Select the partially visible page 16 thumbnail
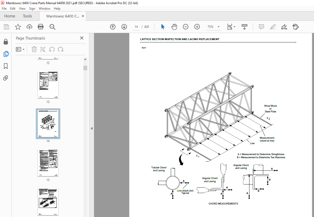Image resolution: width=314 pixels, height=217 pixels. (x=48, y=202)
